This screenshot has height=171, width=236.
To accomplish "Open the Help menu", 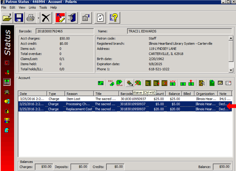I will point(54,7).
